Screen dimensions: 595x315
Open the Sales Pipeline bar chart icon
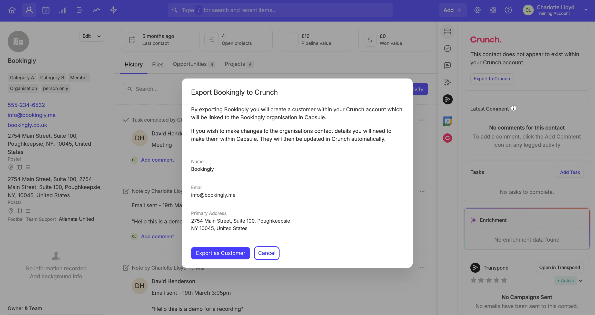click(x=63, y=10)
